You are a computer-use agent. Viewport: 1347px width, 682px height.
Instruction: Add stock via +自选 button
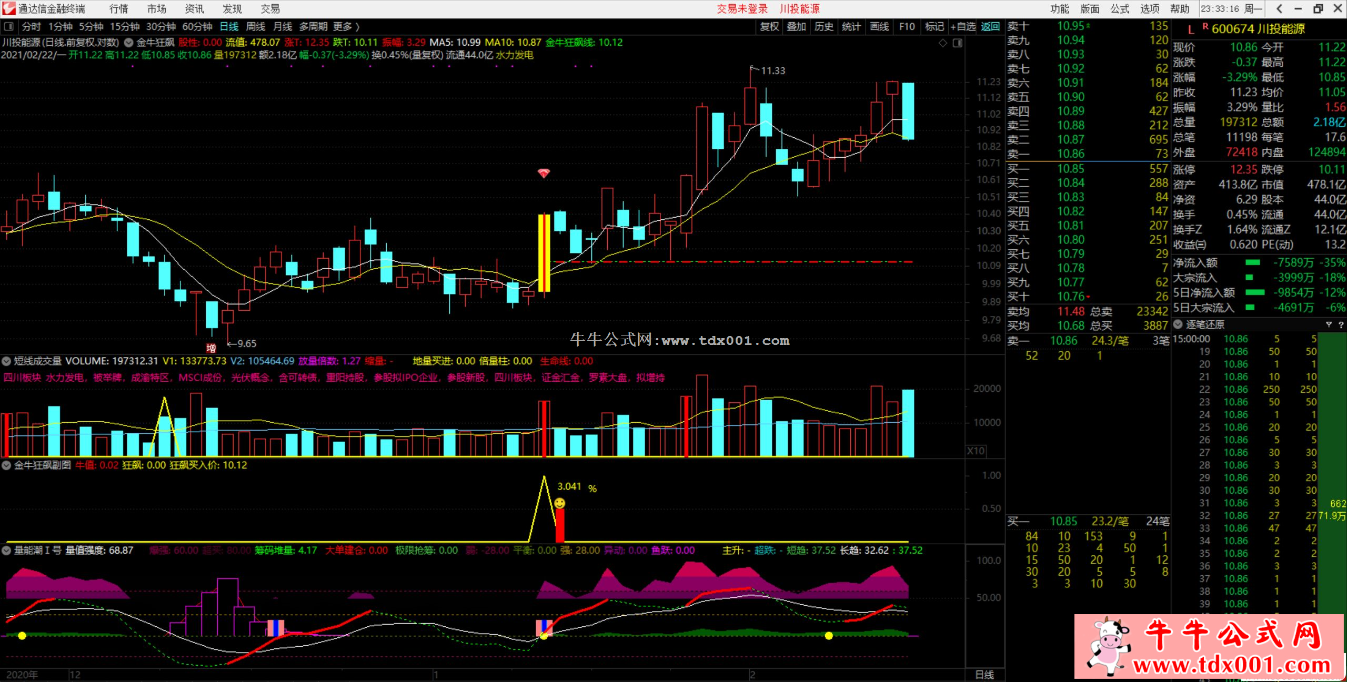(963, 26)
